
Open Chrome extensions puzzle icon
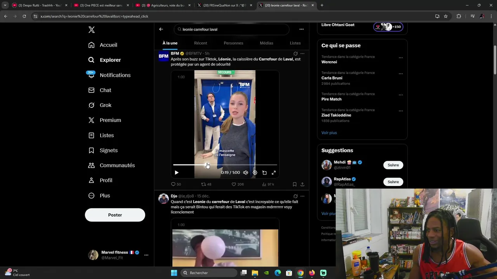[459, 16]
